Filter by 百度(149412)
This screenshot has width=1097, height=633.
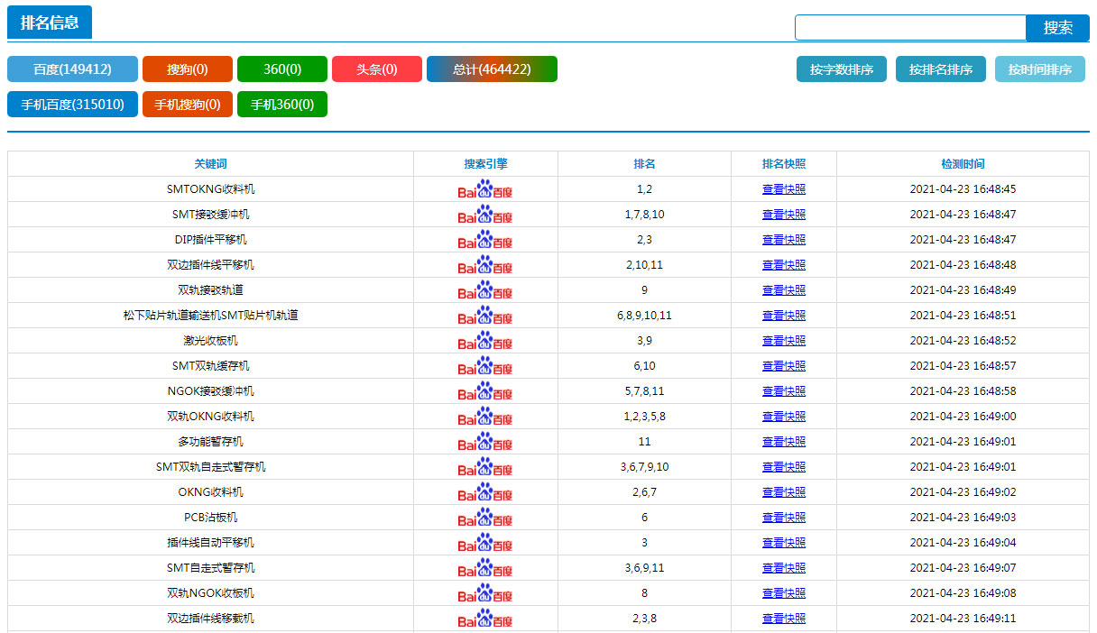(72, 69)
